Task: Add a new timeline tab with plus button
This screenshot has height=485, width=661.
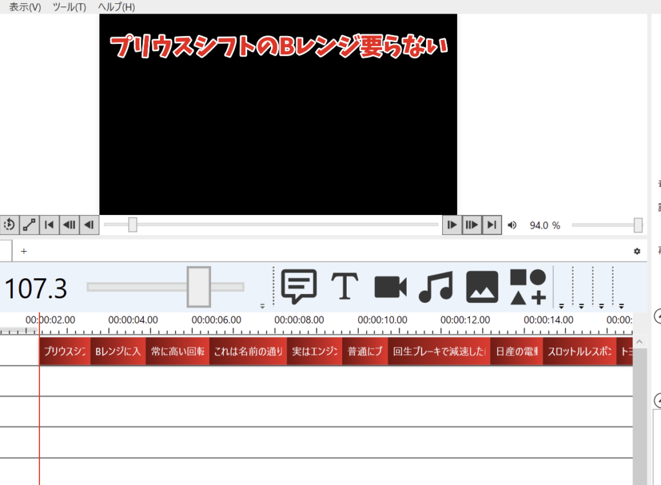Action: [24, 251]
